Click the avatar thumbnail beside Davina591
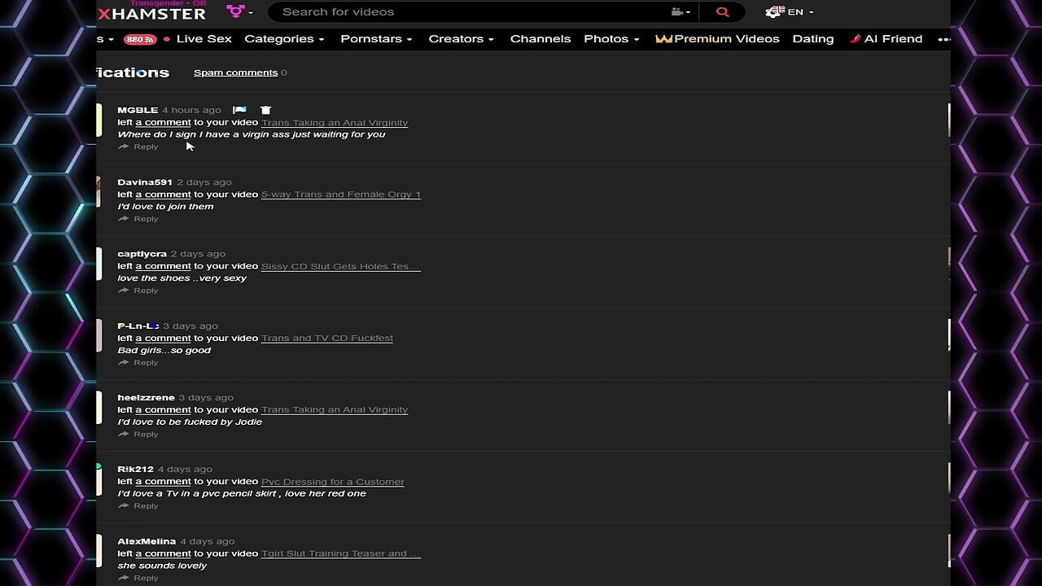Image resolution: width=1042 pixels, height=586 pixels. [99, 192]
